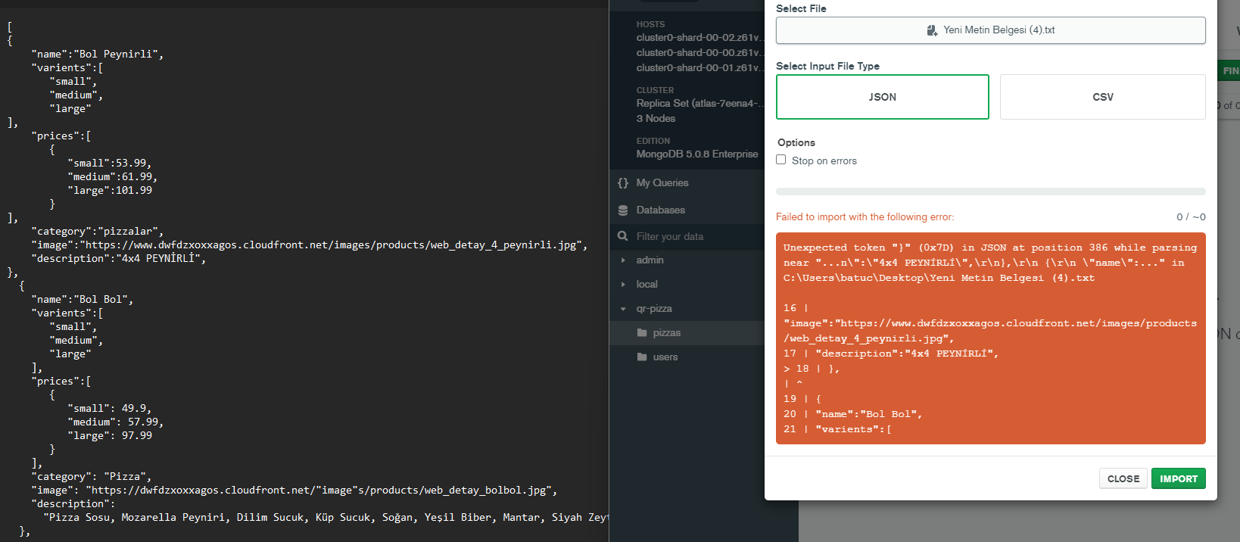The height and width of the screenshot is (542, 1240).
Task: Expand the admin database
Action: pyautogui.click(x=623, y=260)
